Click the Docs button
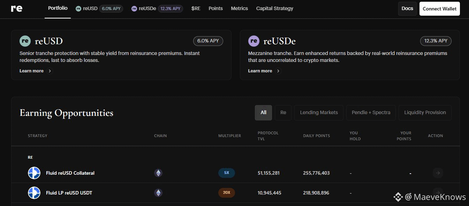Image resolution: width=469 pixels, height=206 pixels. pos(407,9)
